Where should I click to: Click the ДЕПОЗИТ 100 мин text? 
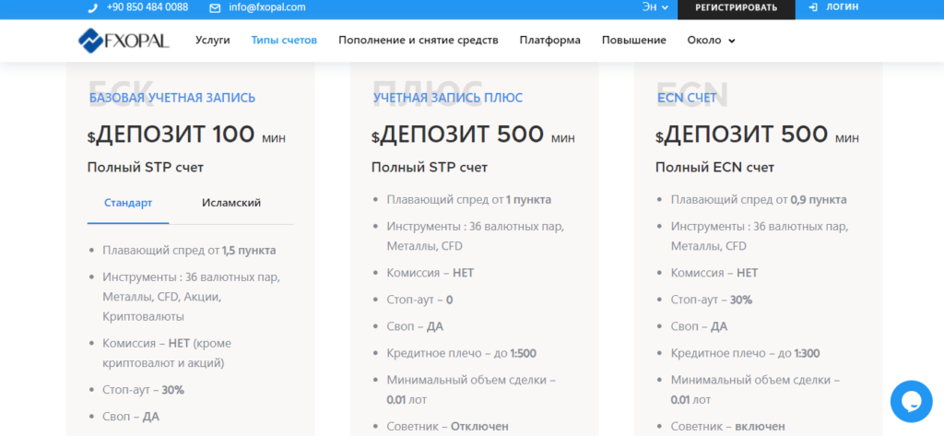(186, 135)
